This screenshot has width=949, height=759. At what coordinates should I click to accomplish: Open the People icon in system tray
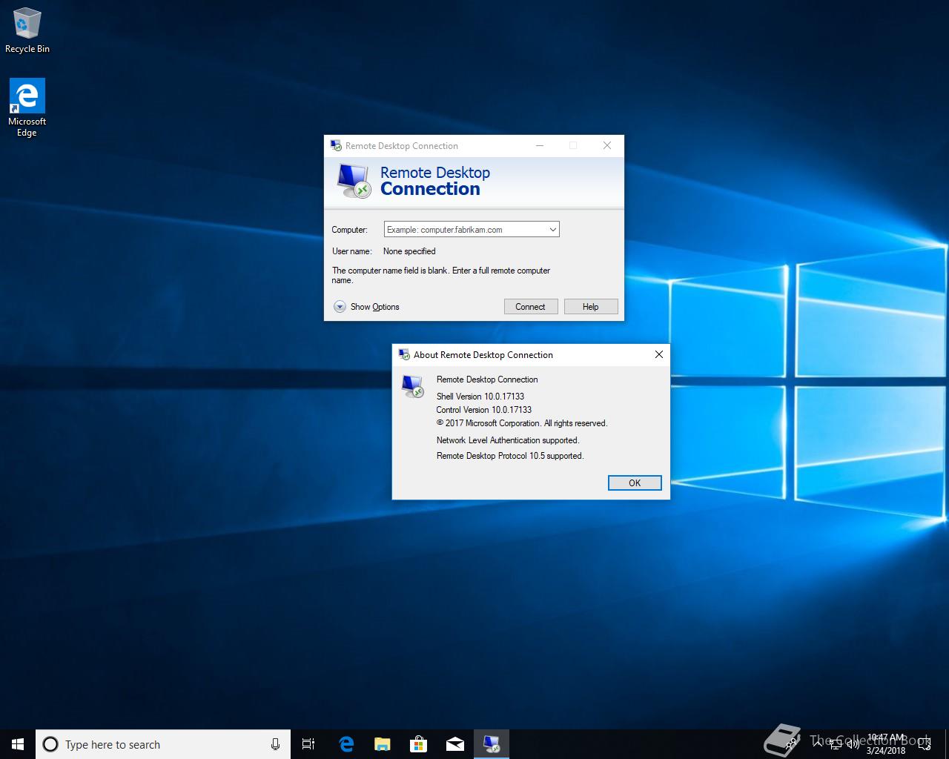tap(792, 744)
